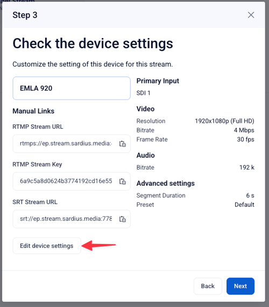Click the 1920x1080p (Full HD) resolution value
269x307 pixels.
click(x=224, y=121)
